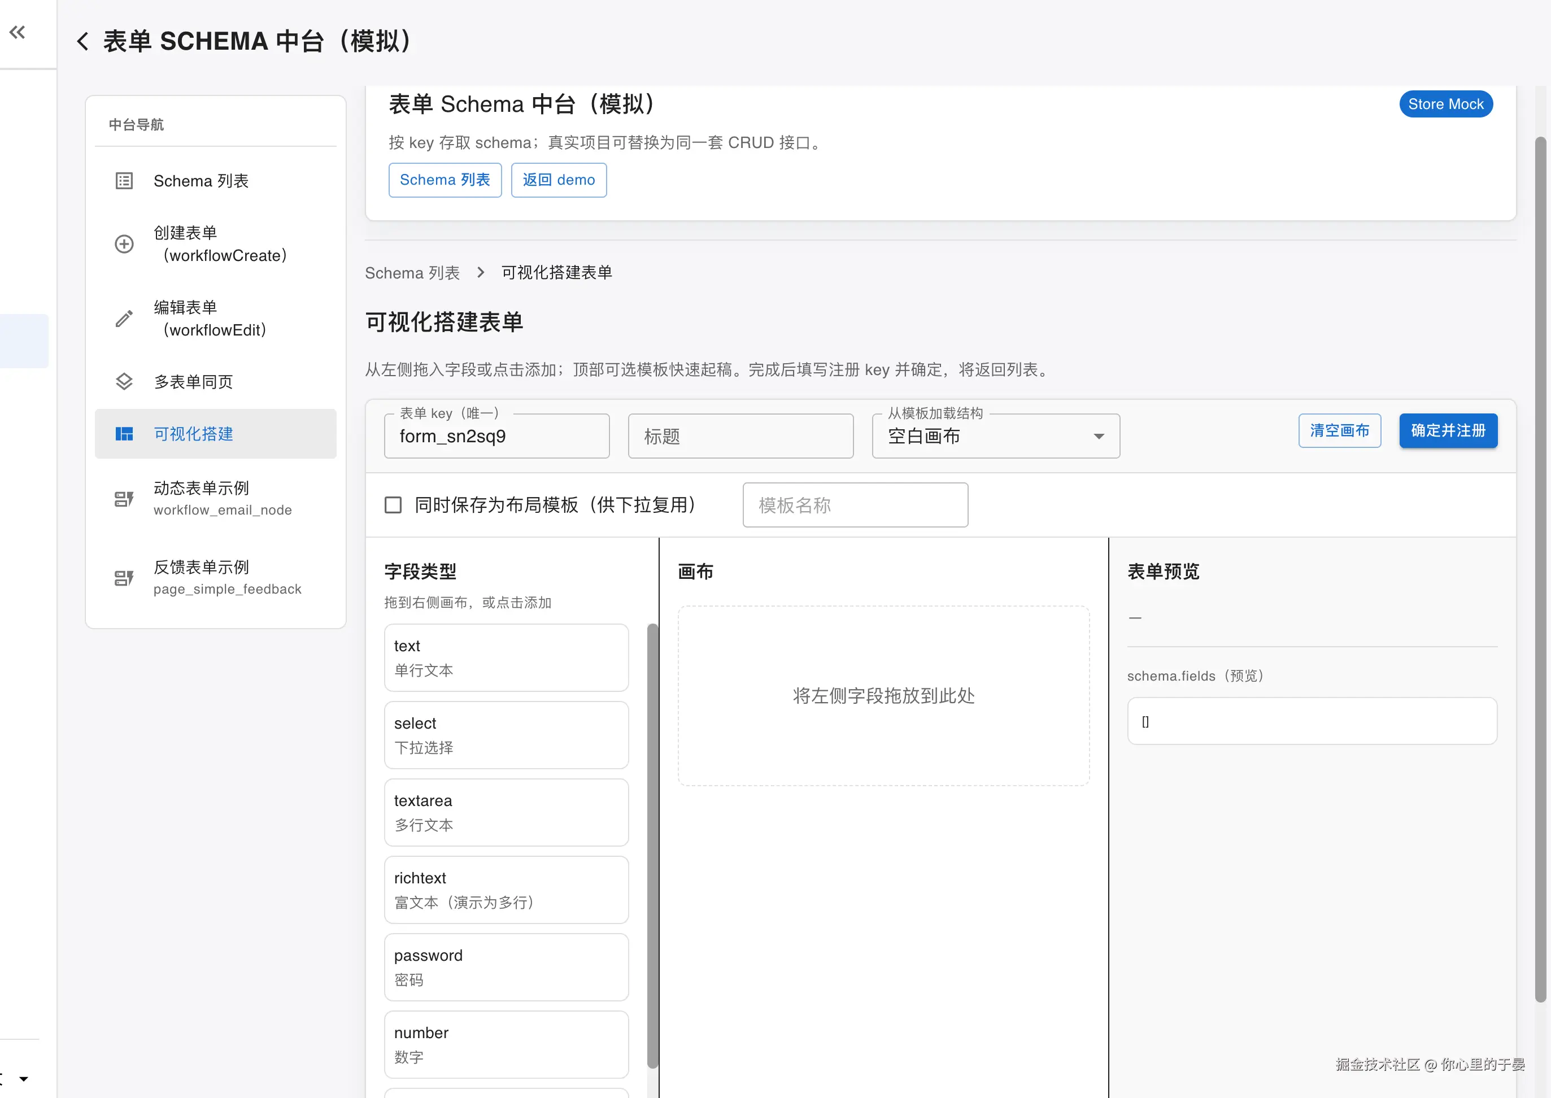Toggle 同时保存为布局模板 checkbox
Image resolution: width=1551 pixels, height=1098 pixels.
tap(393, 505)
